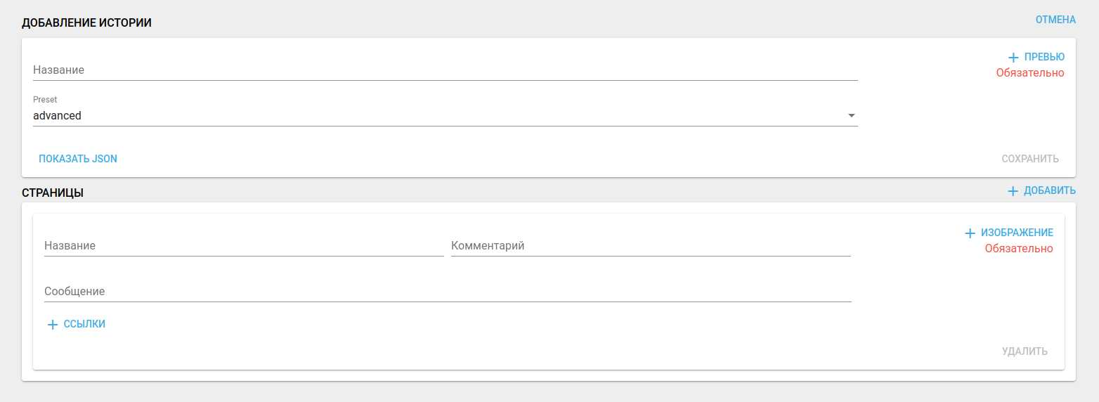Focus the page Название field beside Комментарий
1099x402 pixels.
pos(243,246)
